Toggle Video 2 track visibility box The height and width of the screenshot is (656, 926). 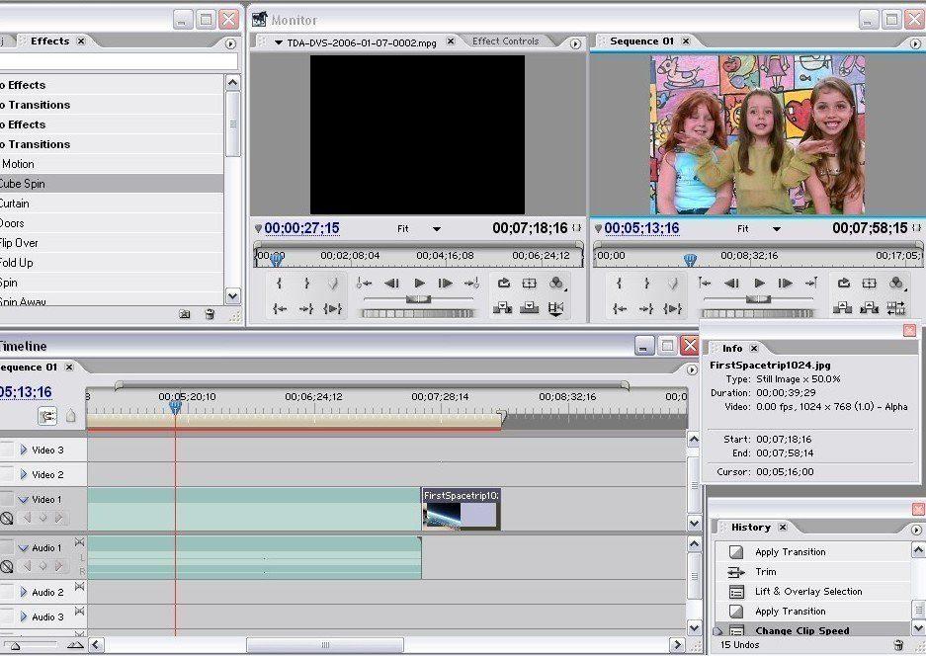[x=7, y=474]
